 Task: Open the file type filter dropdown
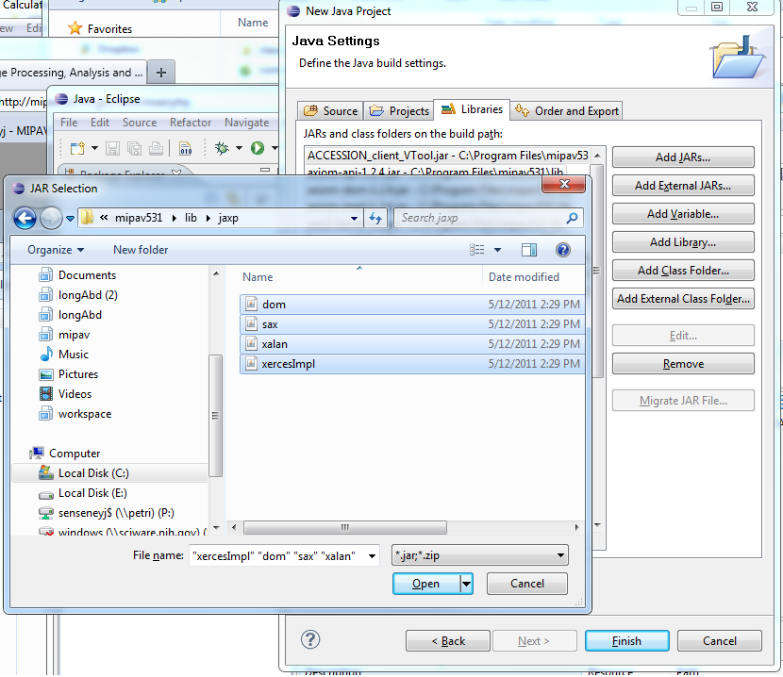(x=479, y=555)
